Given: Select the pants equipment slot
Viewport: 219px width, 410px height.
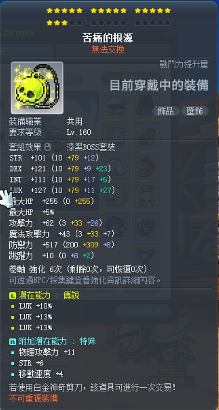Looking at the screenshot, I should [x=115, y=166].
